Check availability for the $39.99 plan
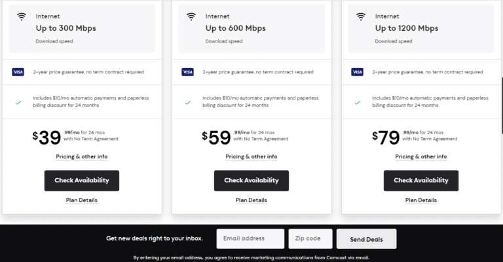This screenshot has width=503, height=262. point(82,181)
